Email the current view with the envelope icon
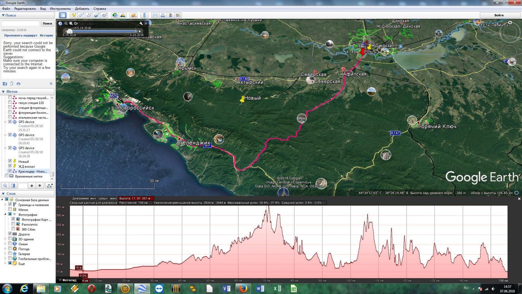 (155, 15)
